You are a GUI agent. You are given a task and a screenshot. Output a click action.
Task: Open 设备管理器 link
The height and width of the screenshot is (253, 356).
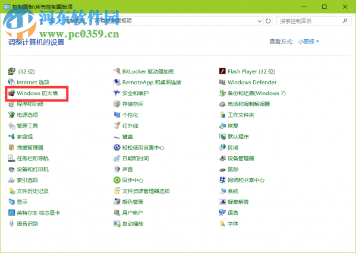point(241,159)
